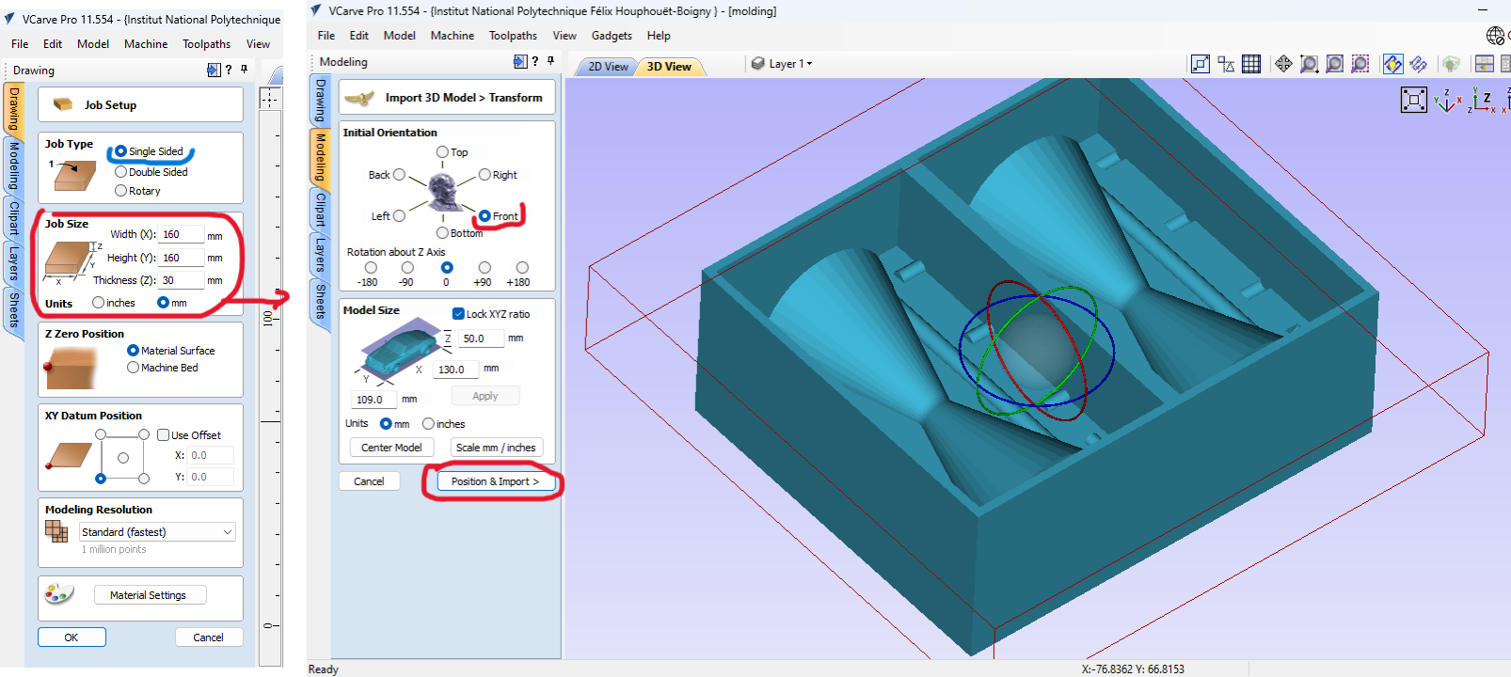The width and height of the screenshot is (1511, 677).
Task: Open Material Settings
Action: click(149, 595)
